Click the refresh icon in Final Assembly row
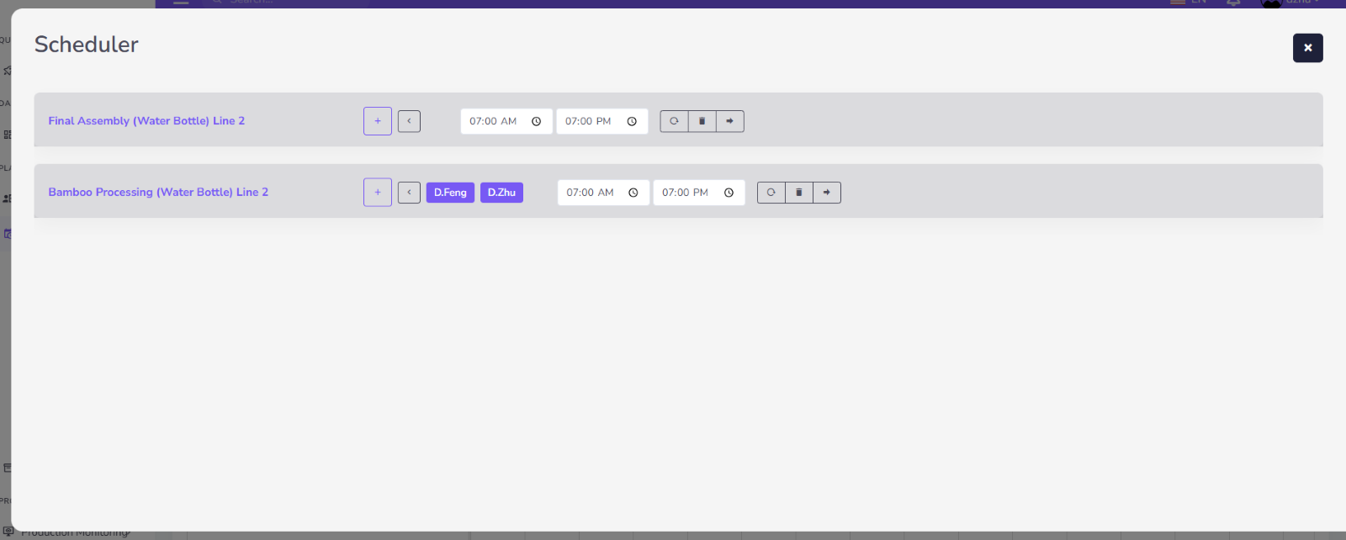 (x=674, y=121)
